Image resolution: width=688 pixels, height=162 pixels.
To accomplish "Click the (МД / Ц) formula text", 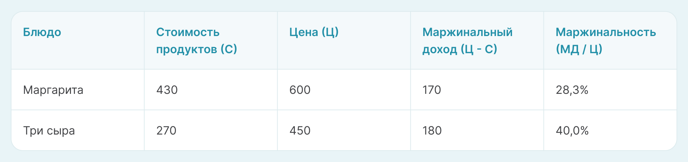I will [579, 49].
